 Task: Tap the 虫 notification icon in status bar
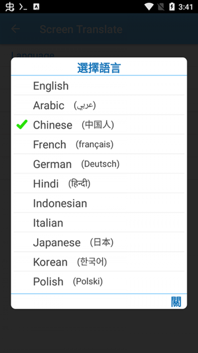click(x=10, y=7)
